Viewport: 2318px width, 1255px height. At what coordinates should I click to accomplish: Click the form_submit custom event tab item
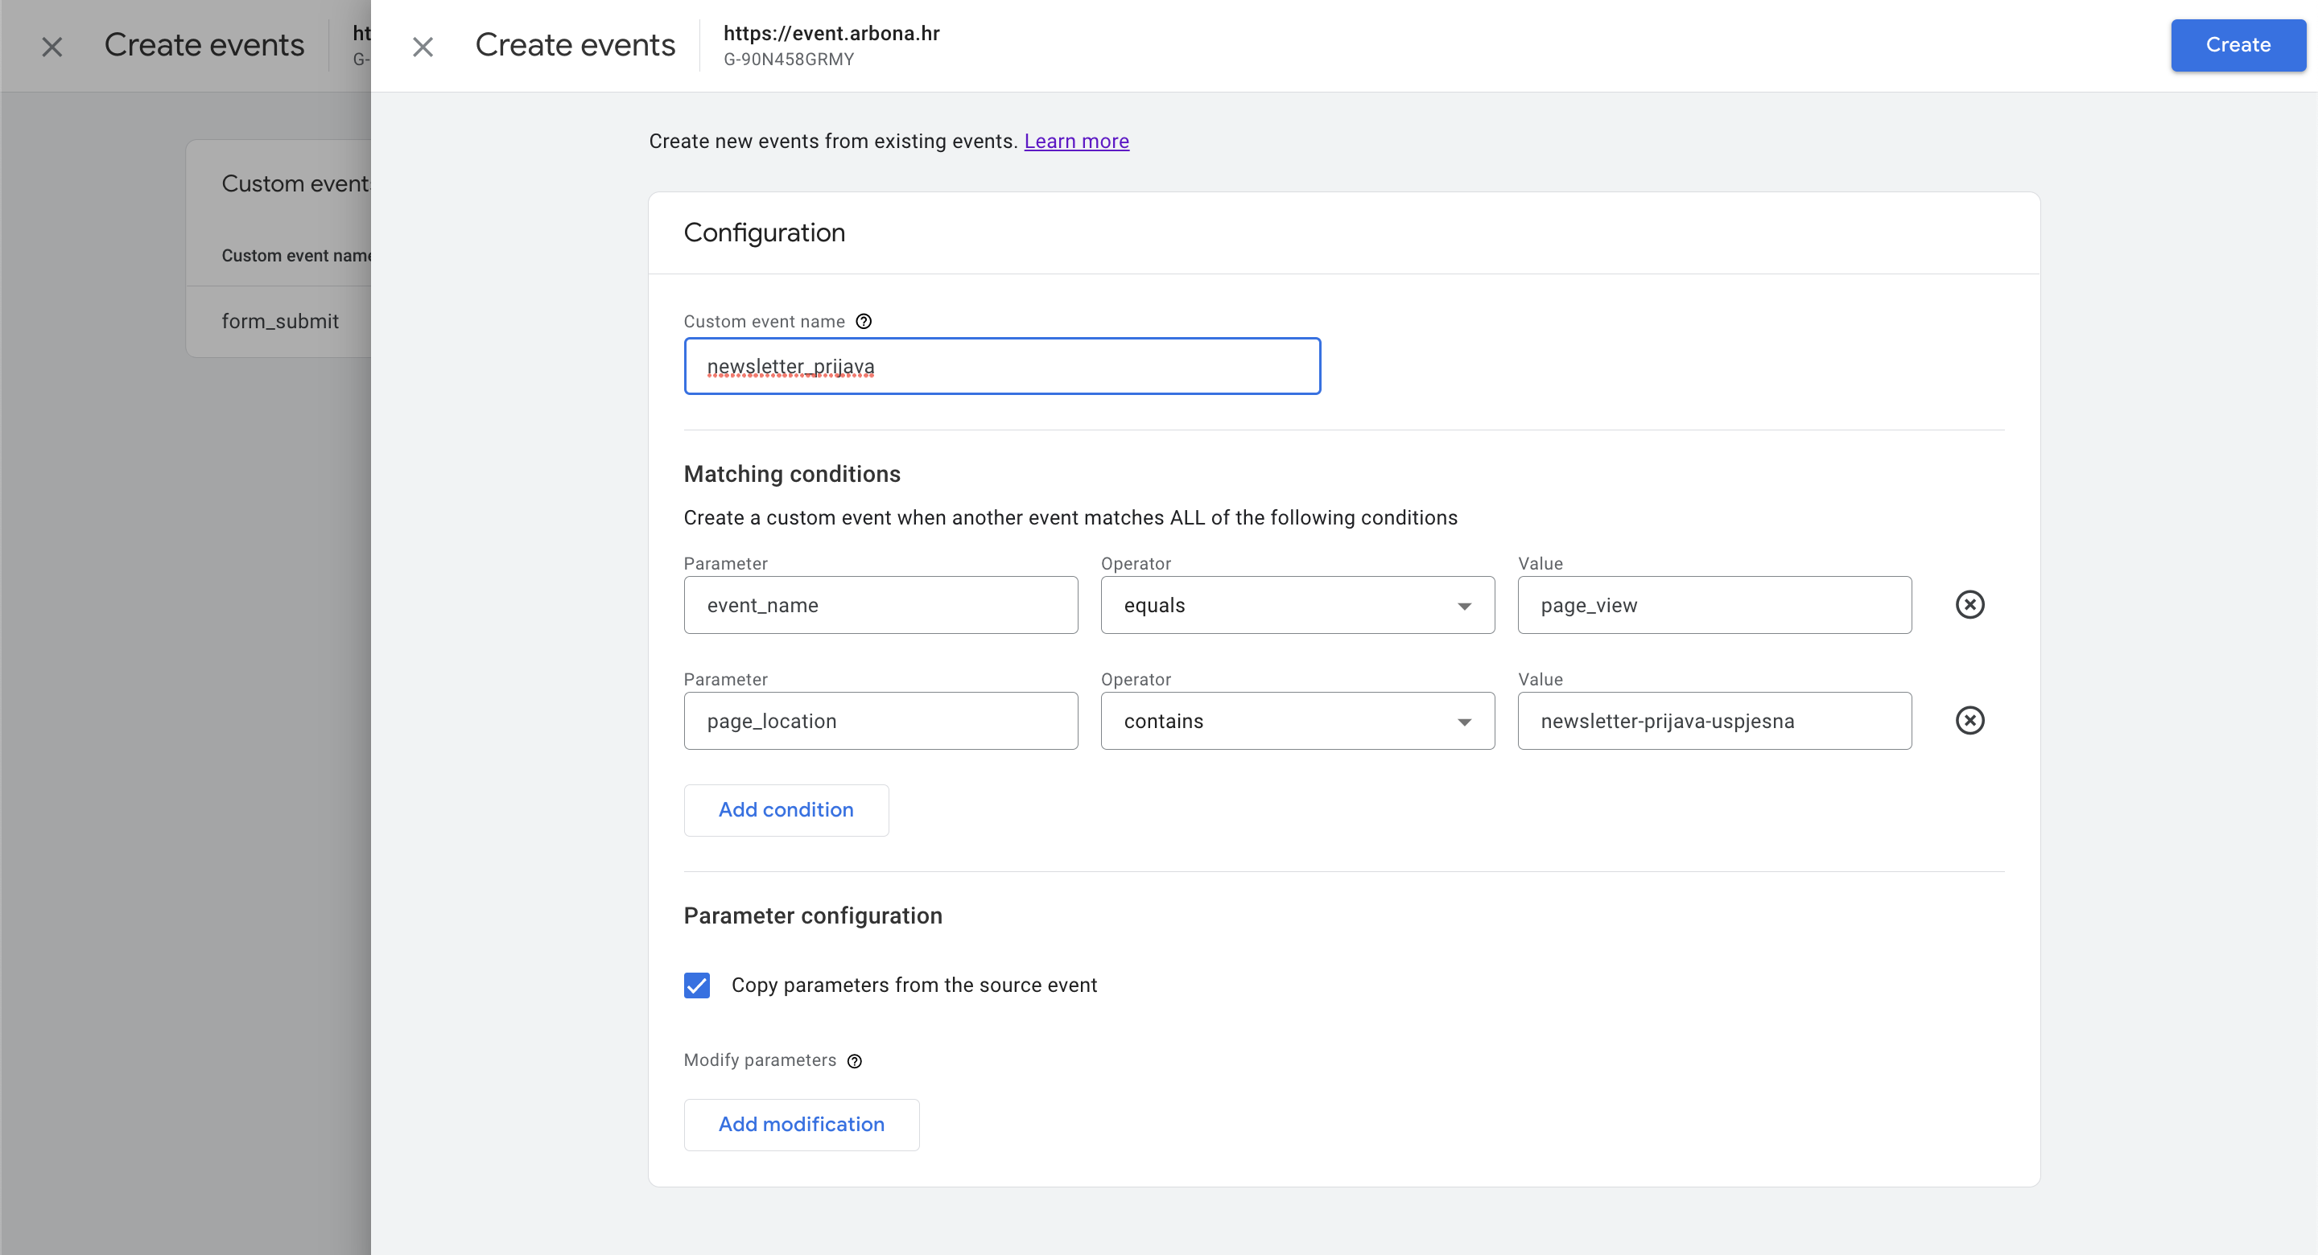(x=281, y=320)
